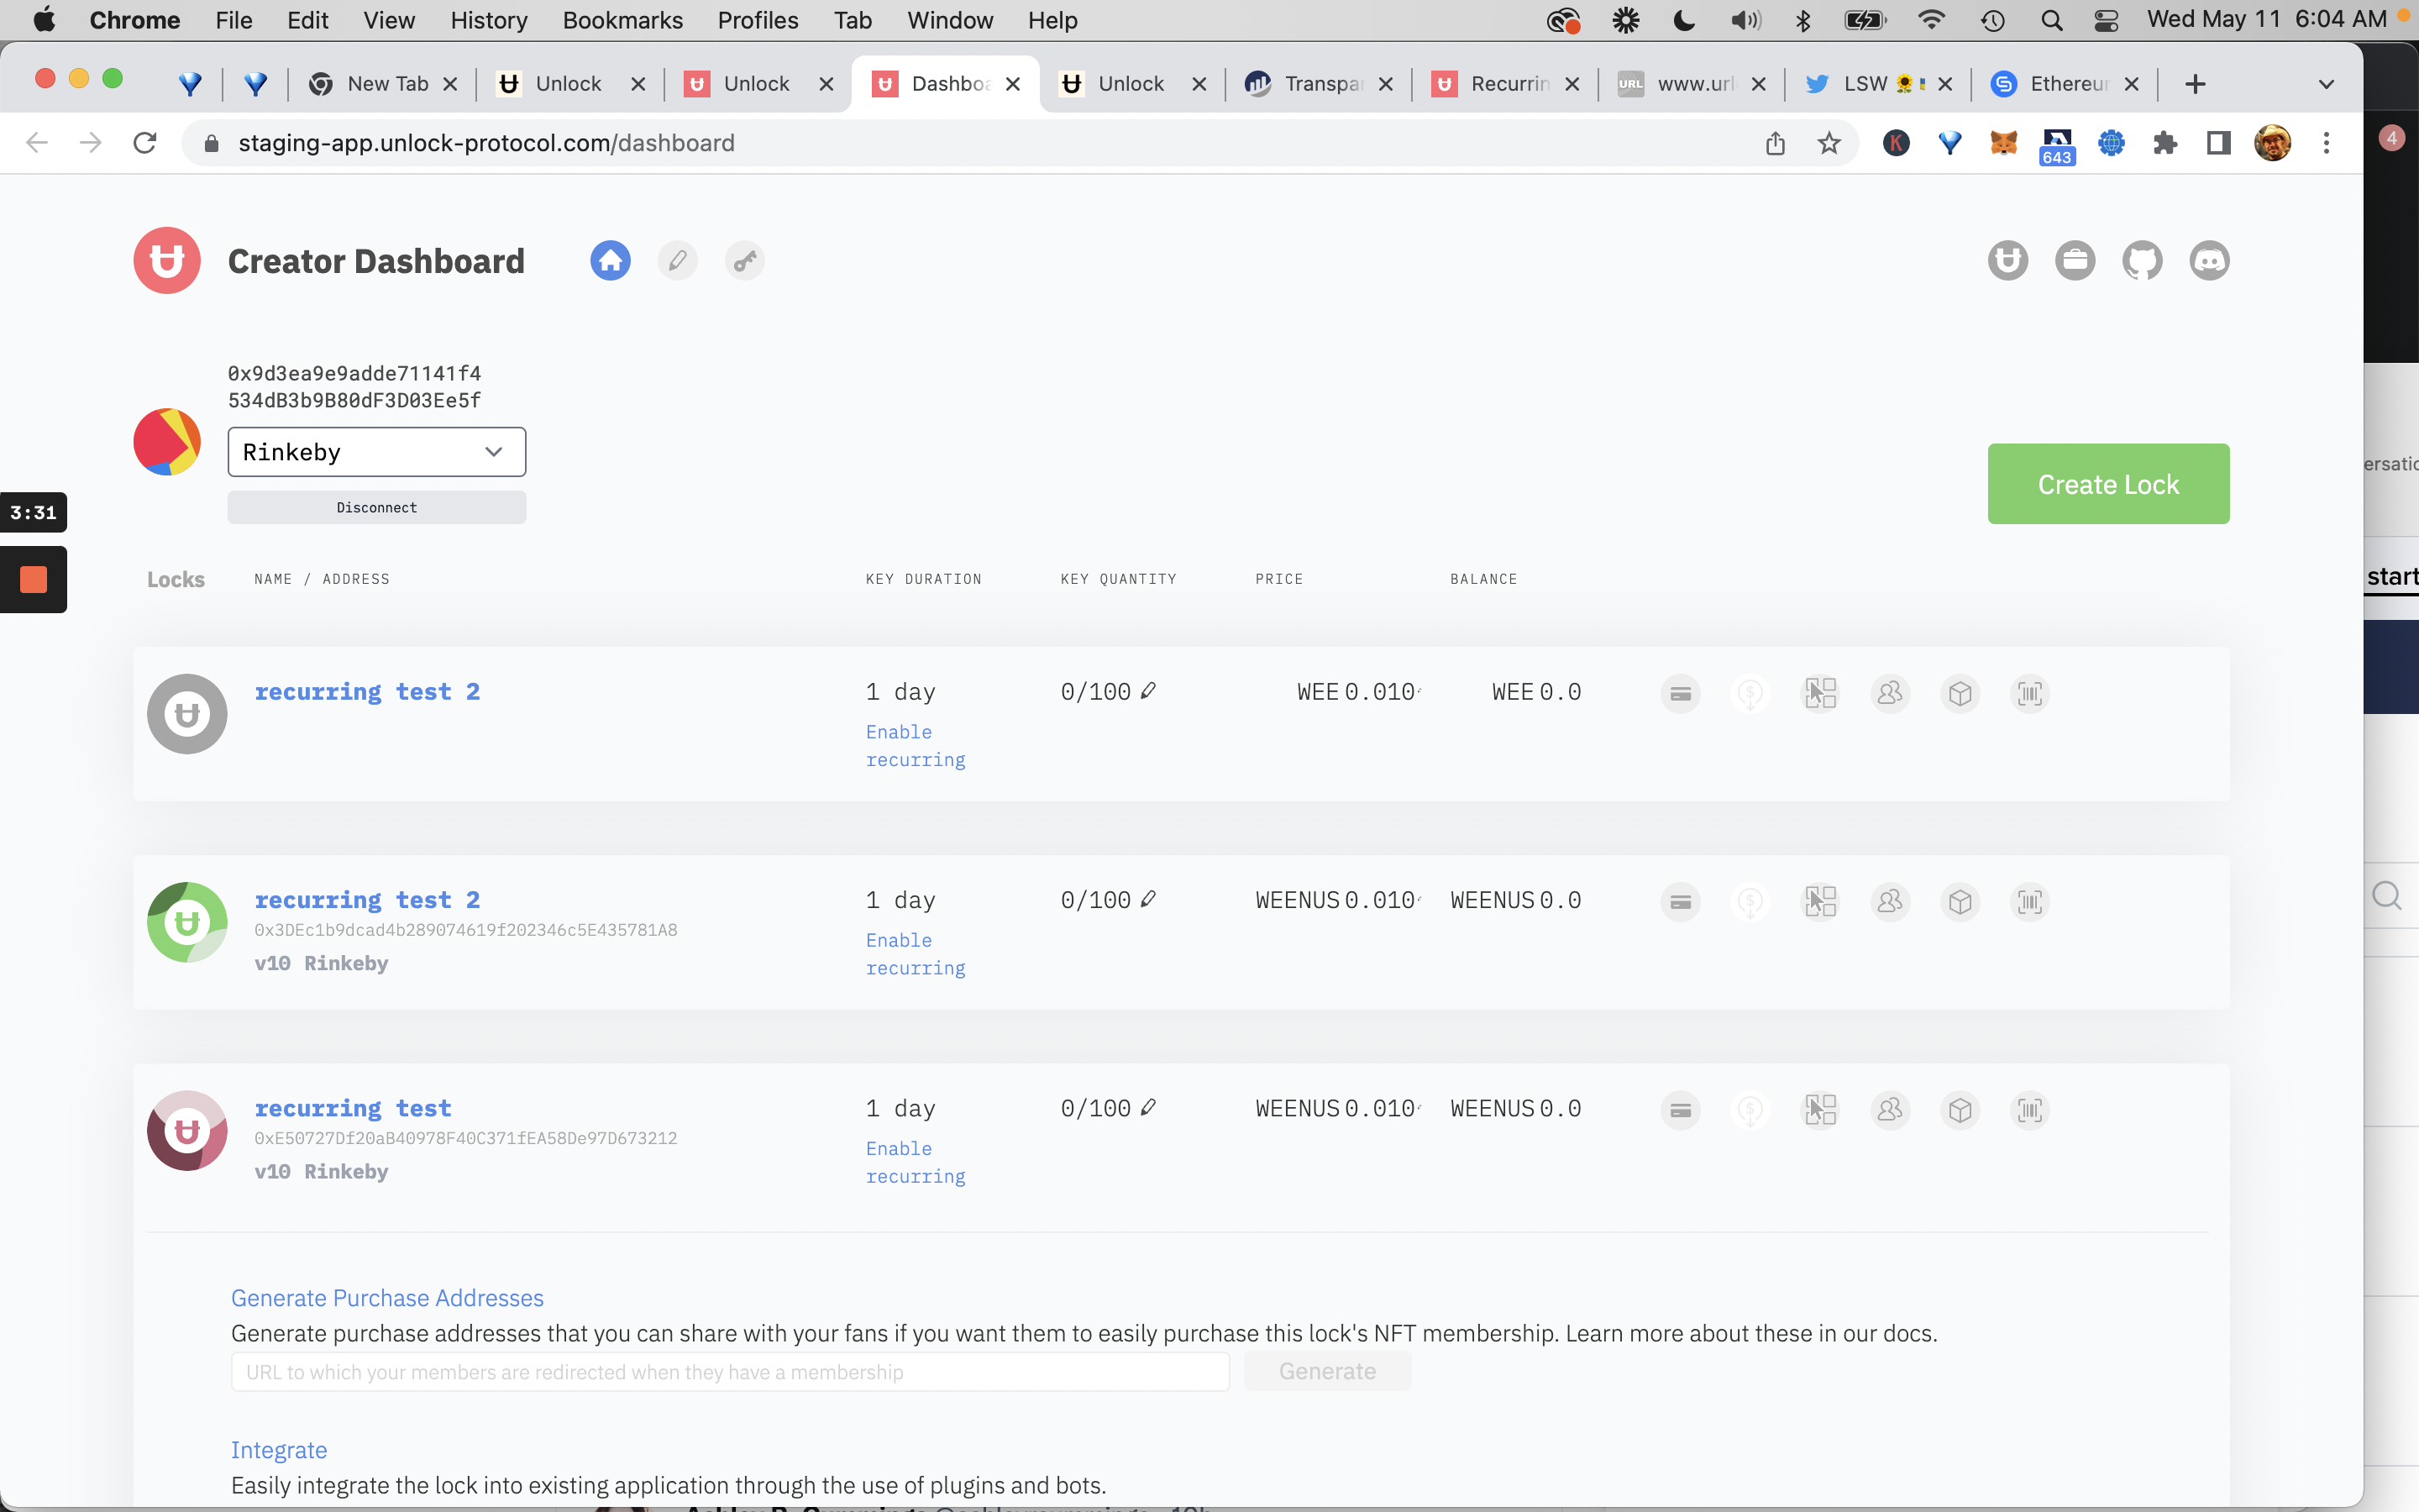This screenshot has width=2419, height=1512.
Task: Open the credit card settings for recurring test 2
Action: coord(1681,693)
